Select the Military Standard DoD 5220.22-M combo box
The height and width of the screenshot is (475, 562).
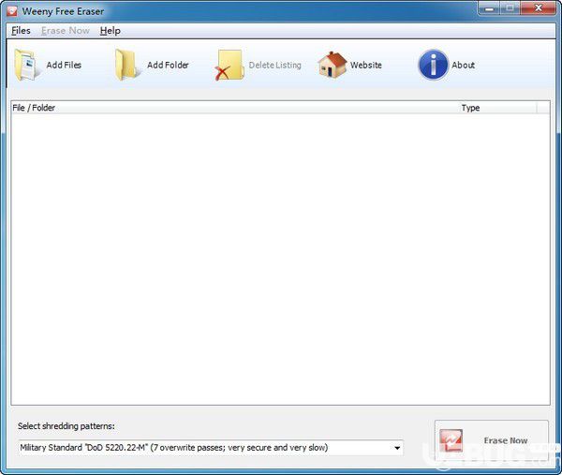[x=211, y=448]
